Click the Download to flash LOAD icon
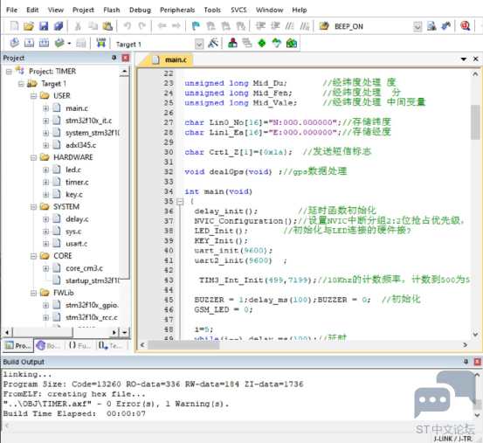 coord(100,43)
